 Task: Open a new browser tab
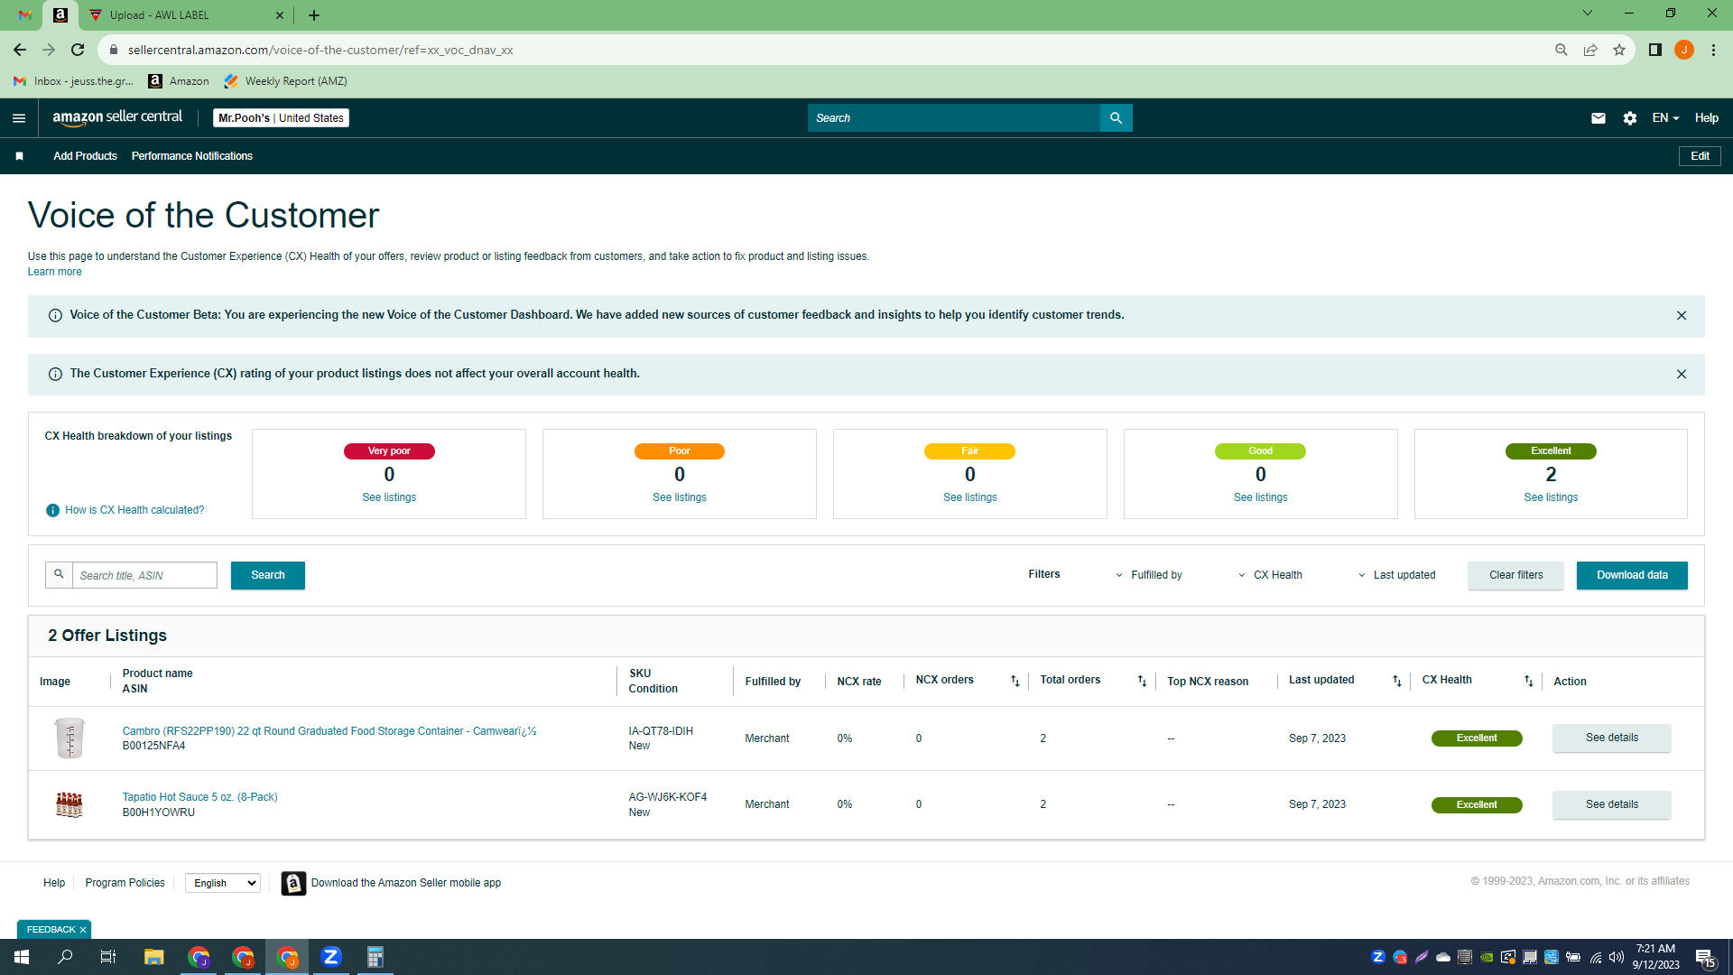314,15
